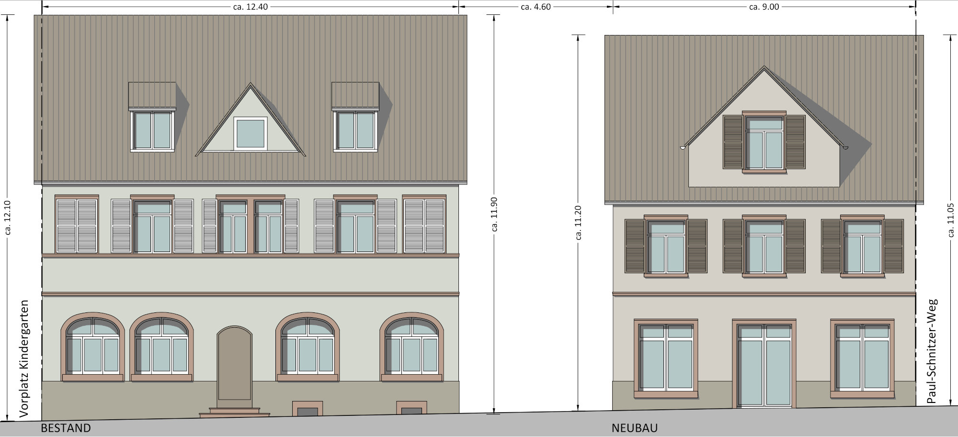This screenshot has height=437, width=958.
Task: Click the gabled dormer window of Neubau
Action: pyautogui.click(x=764, y=142)
